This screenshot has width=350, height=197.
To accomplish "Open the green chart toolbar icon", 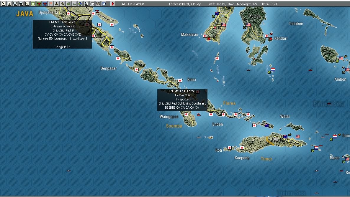I will 68,4.
